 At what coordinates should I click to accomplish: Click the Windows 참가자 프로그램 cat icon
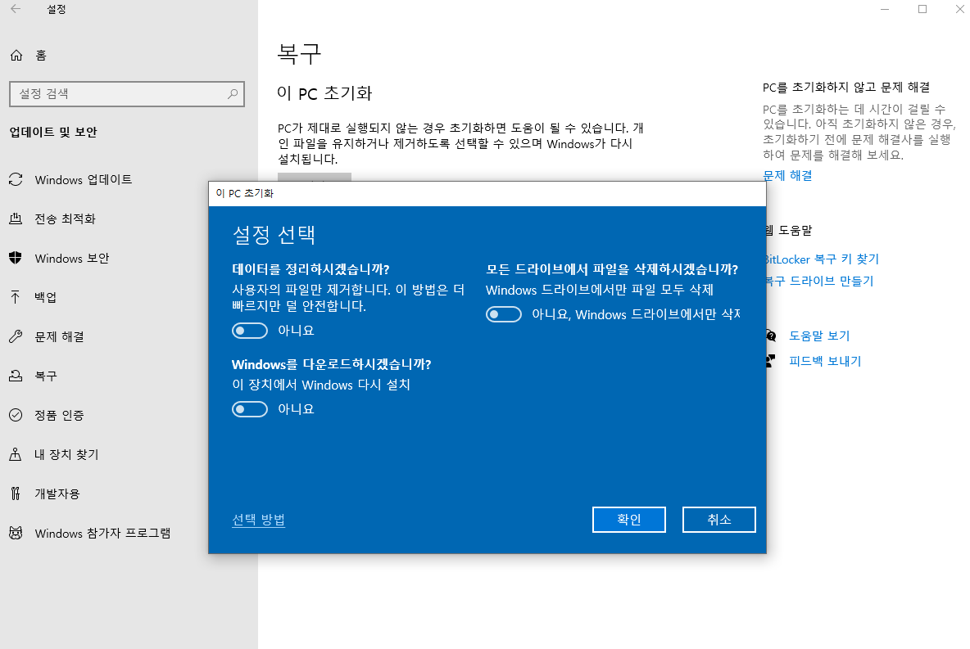click(x=16, y=533)
